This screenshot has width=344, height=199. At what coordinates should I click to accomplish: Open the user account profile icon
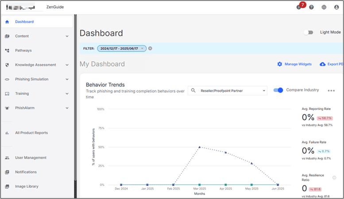tap(336, 7)
